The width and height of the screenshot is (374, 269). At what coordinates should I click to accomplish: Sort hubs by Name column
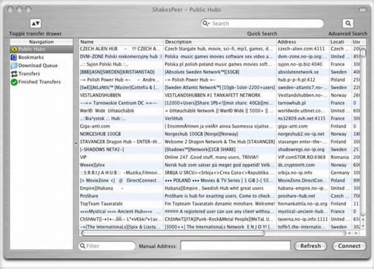point(121,42)
